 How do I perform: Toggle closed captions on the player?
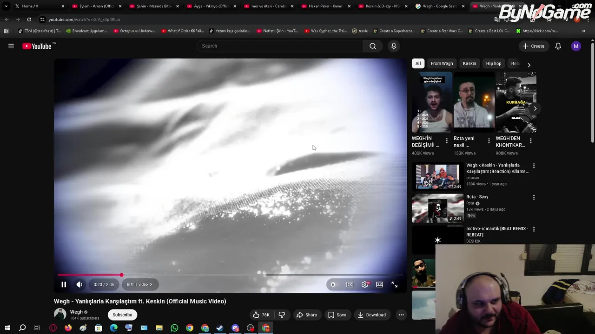350,284
